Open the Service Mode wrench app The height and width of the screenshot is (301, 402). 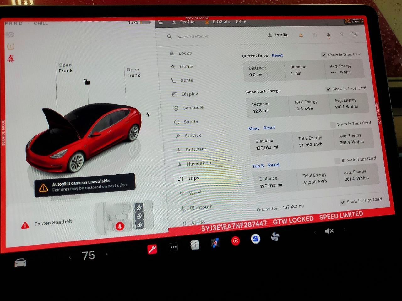click(x=152, y=249)
